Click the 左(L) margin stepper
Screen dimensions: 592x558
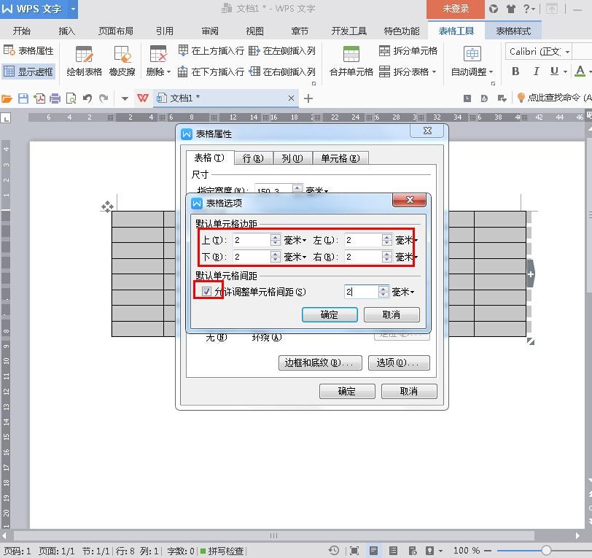(x=387, y=240)
